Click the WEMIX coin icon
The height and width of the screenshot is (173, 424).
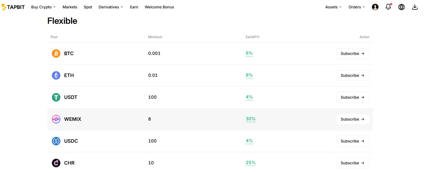coord(56,119)
